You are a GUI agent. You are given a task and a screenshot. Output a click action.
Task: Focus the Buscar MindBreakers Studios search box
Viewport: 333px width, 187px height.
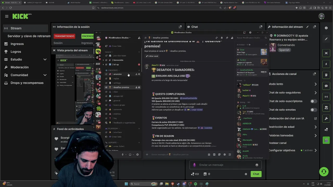pyautogui.click(x=251, y=38)
